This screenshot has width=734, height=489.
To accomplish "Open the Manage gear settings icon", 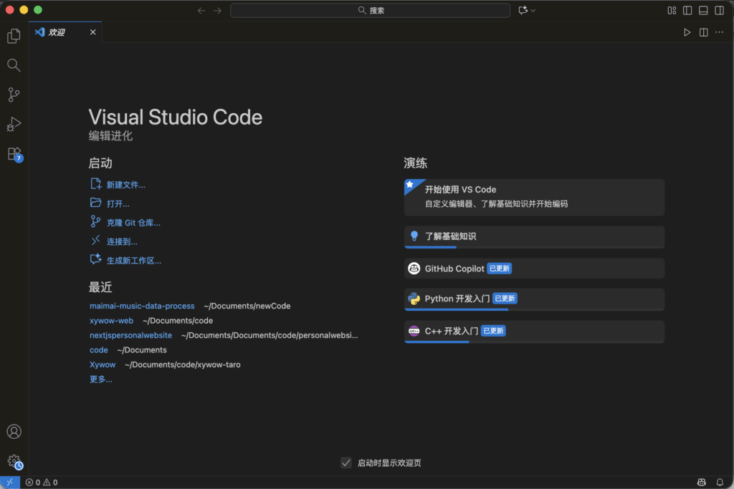I will tap(14, 462).
